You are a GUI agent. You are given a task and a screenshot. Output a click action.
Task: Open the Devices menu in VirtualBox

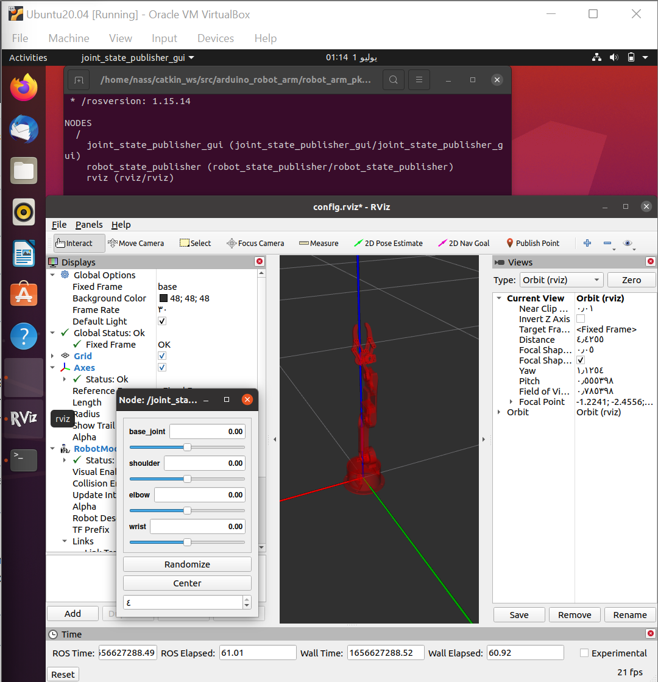215,38
